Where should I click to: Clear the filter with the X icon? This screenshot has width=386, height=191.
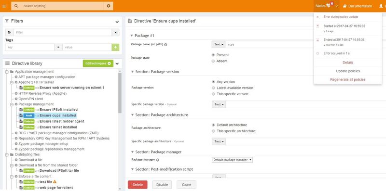point(115,32)
